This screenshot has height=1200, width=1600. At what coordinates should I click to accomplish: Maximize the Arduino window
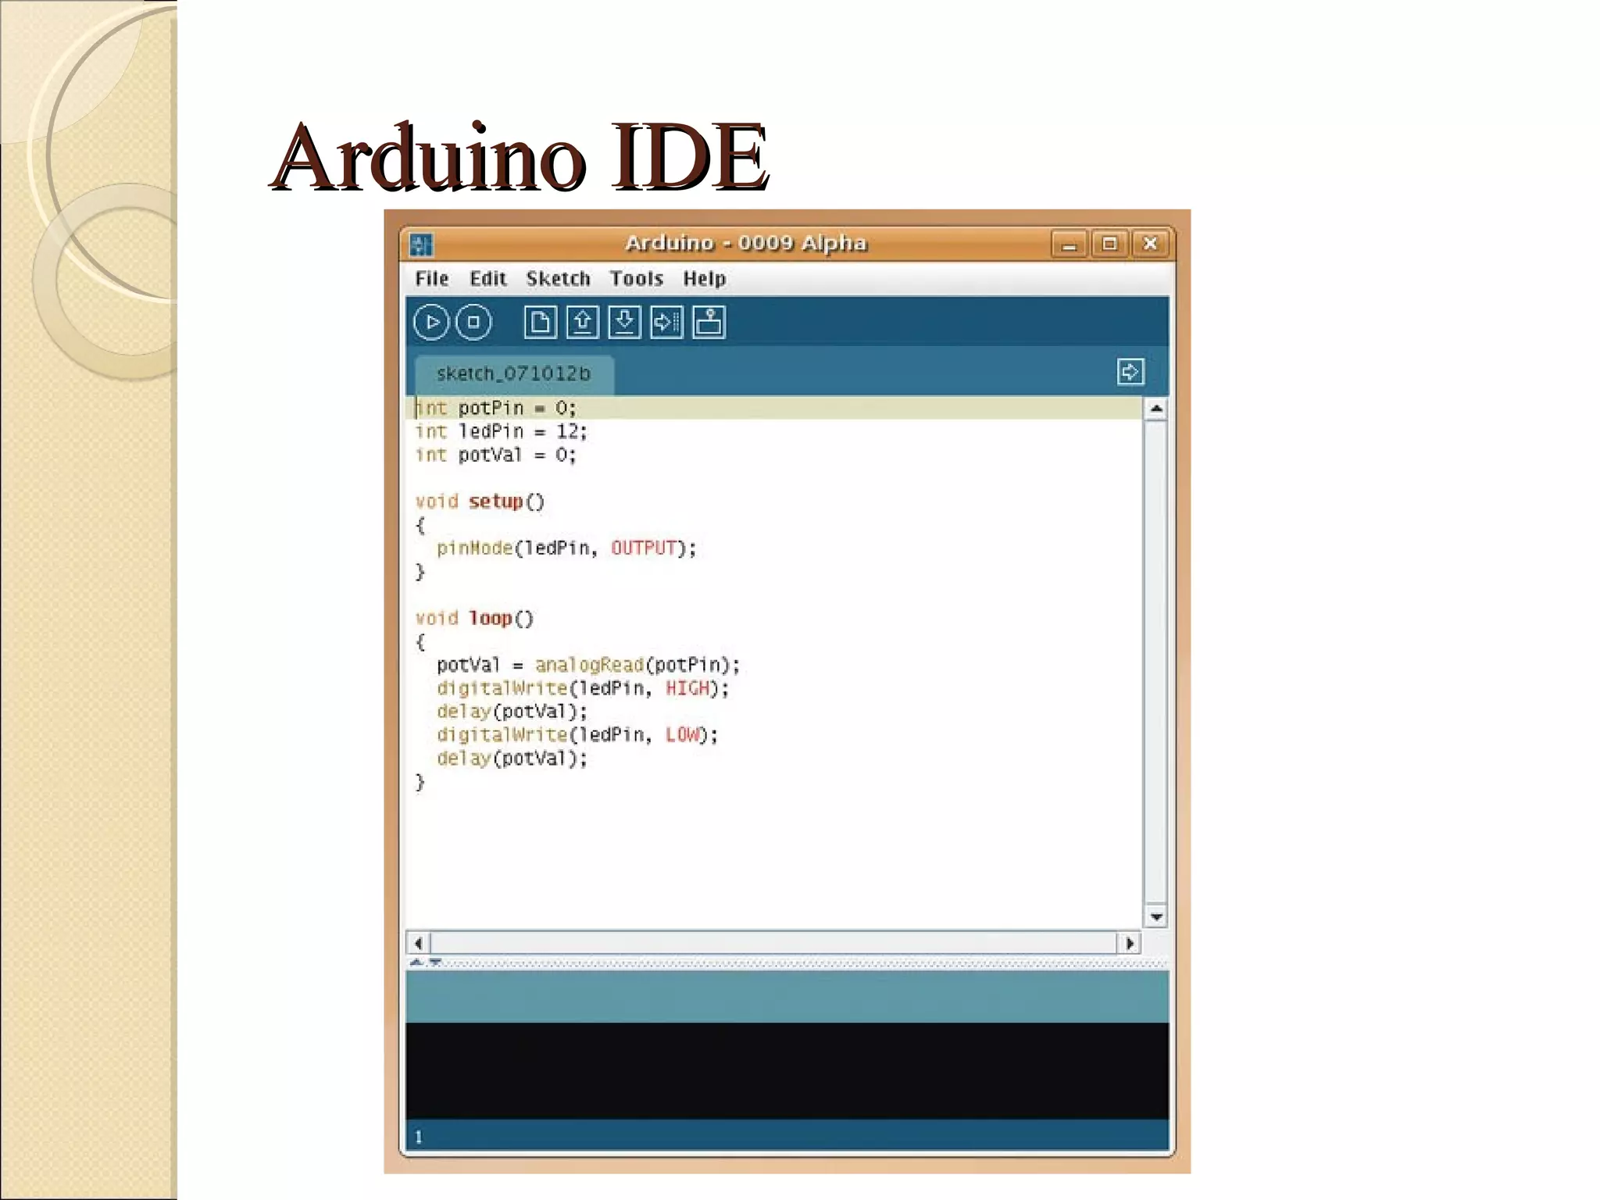click(1109, 244)
